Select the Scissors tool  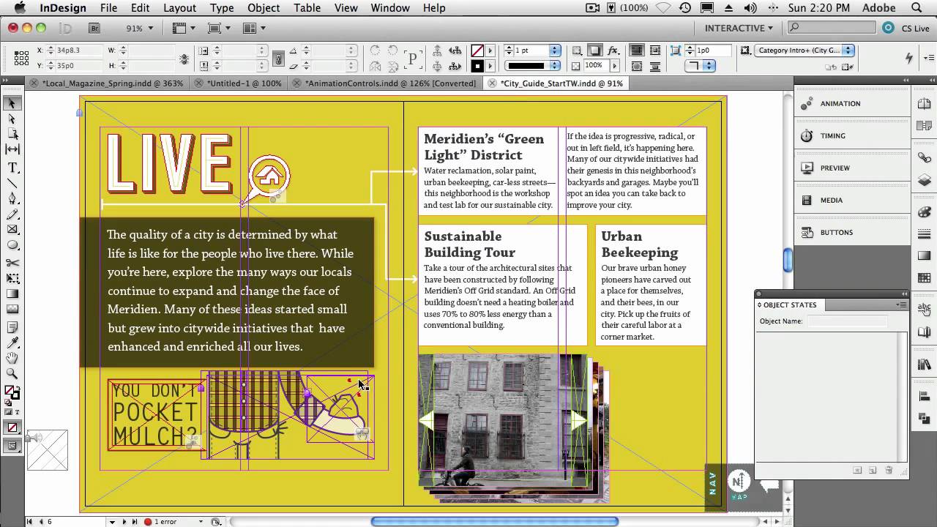pos(12,263)
